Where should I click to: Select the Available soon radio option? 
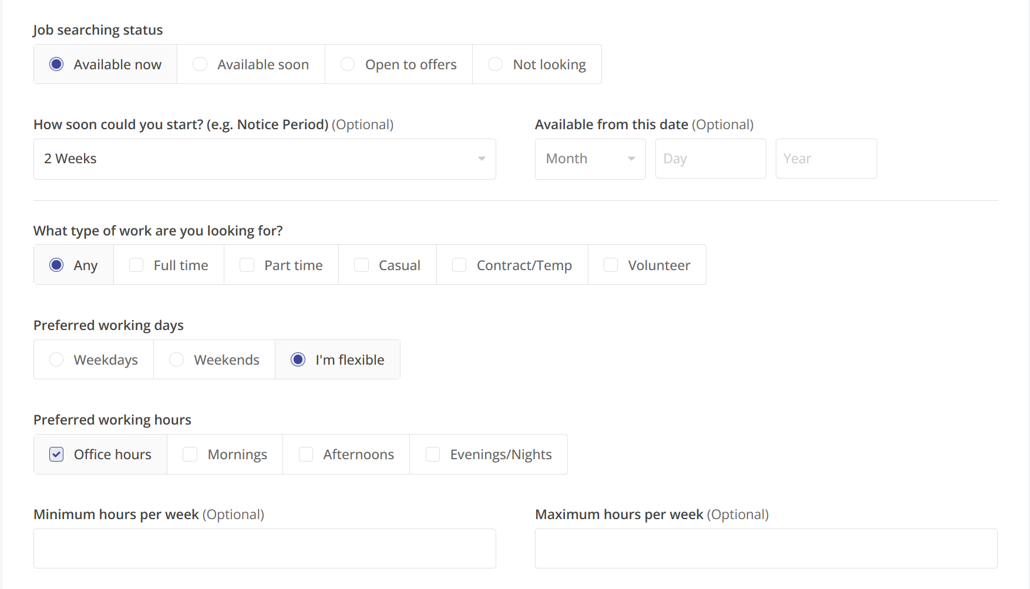[x=200, y=64]
